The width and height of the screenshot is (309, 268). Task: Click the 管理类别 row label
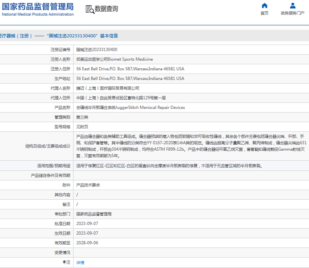click(62, 117)
